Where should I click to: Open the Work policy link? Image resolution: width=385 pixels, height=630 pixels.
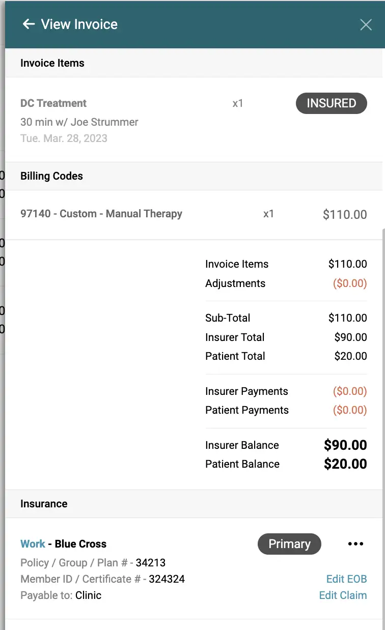coord(33,544)
